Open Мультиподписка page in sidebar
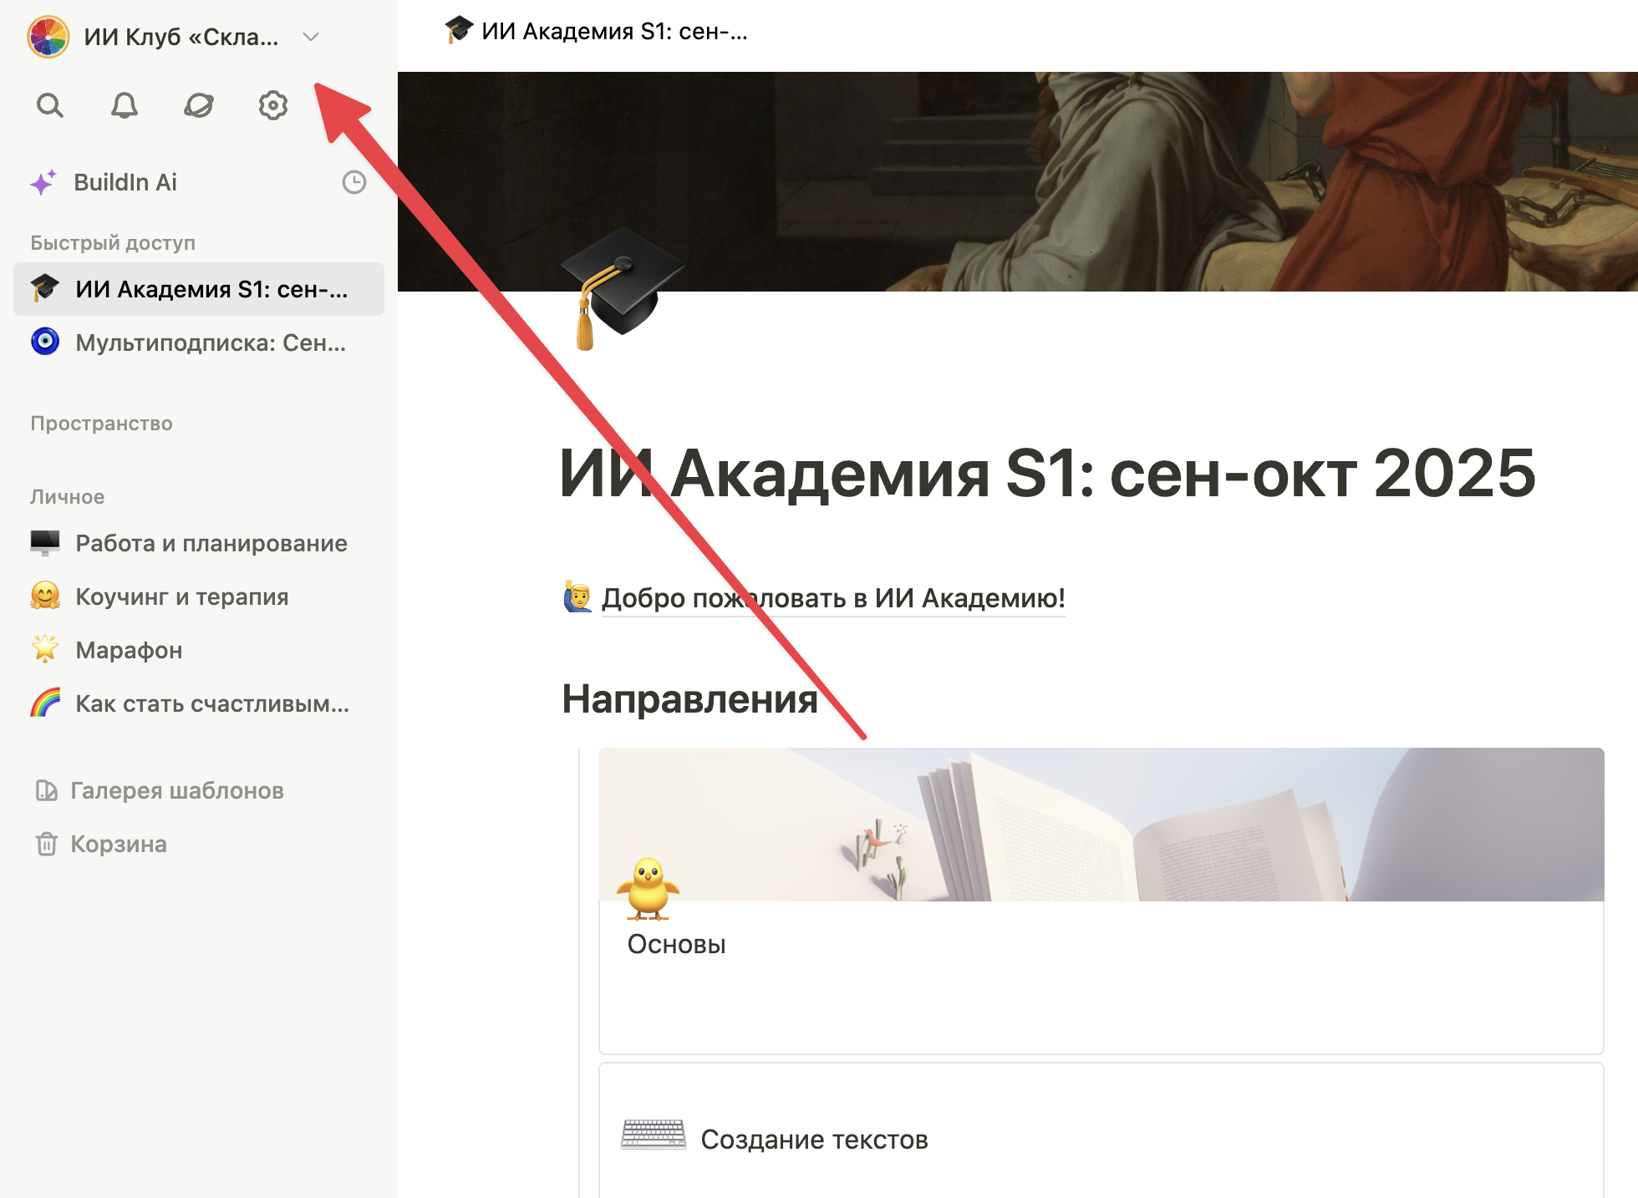Screen dimensions: 1638x1198 pyautogui.click(x=210, y=343)
